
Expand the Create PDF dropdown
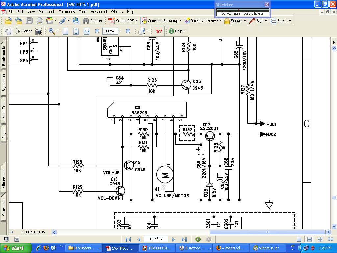coord(136,21)
